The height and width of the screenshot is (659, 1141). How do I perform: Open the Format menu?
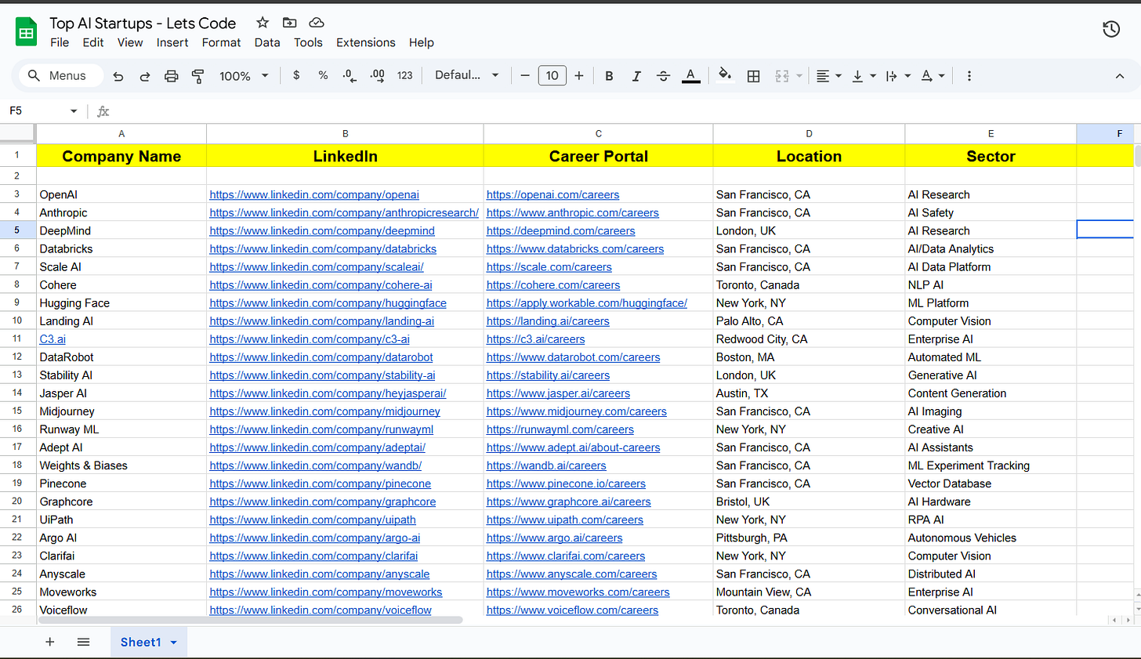[x=222, y=42]
